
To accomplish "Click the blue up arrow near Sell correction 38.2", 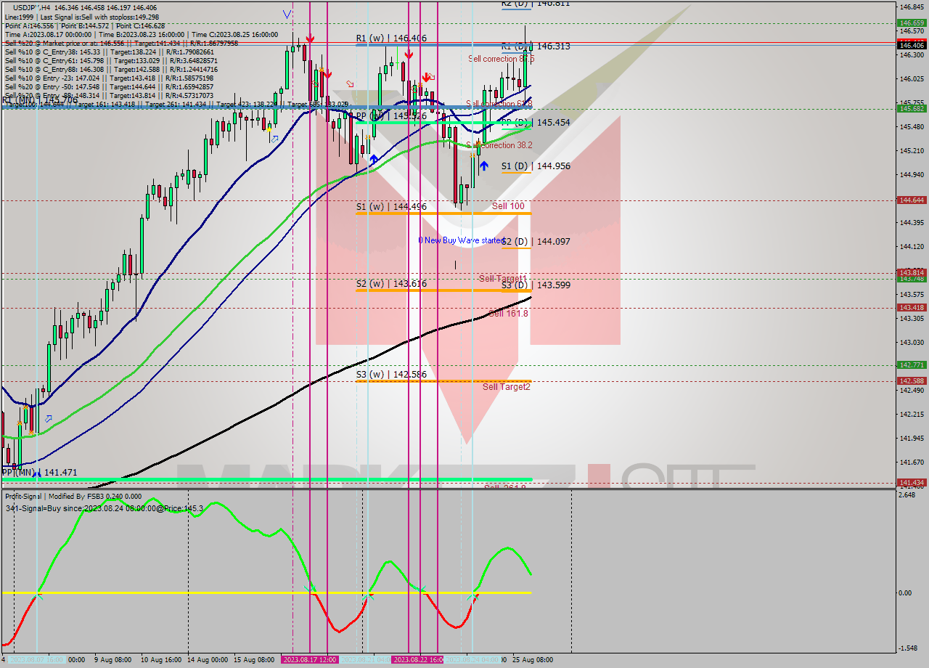I will pyautogui.click(x=374, y=159).
